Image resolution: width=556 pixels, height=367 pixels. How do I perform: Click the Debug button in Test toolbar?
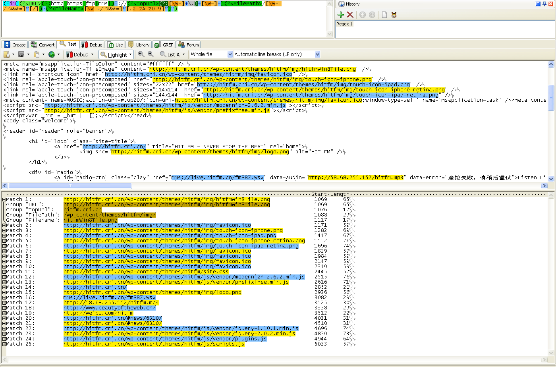coord(77,54)
